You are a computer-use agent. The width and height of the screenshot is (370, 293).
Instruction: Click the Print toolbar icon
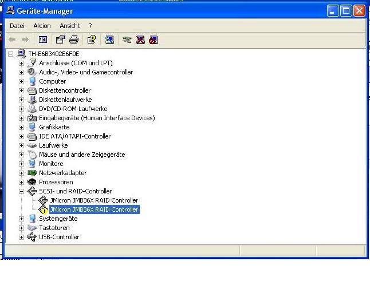[x=74, y=39]
